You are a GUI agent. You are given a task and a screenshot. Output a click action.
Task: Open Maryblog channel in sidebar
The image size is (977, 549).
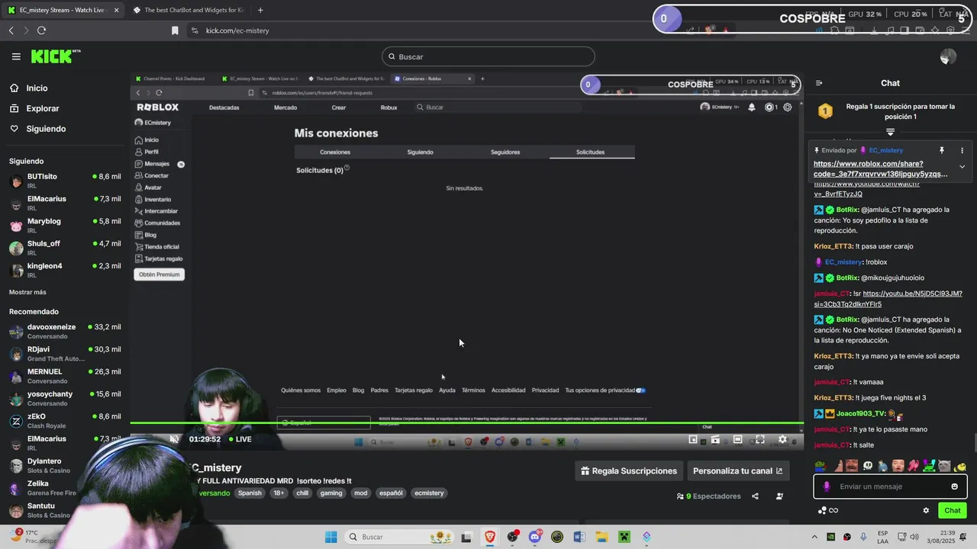click(x=65, y=226)
